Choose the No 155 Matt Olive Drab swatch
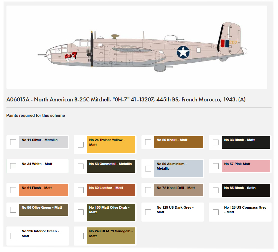This screenshot has height=252, width=278. (x=111, y=212)
